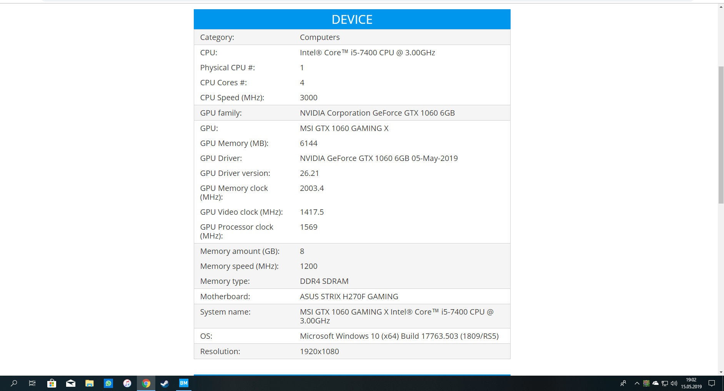Click the 'CPU Cores #:' label

pyautogui.click(x=223, y=83)
